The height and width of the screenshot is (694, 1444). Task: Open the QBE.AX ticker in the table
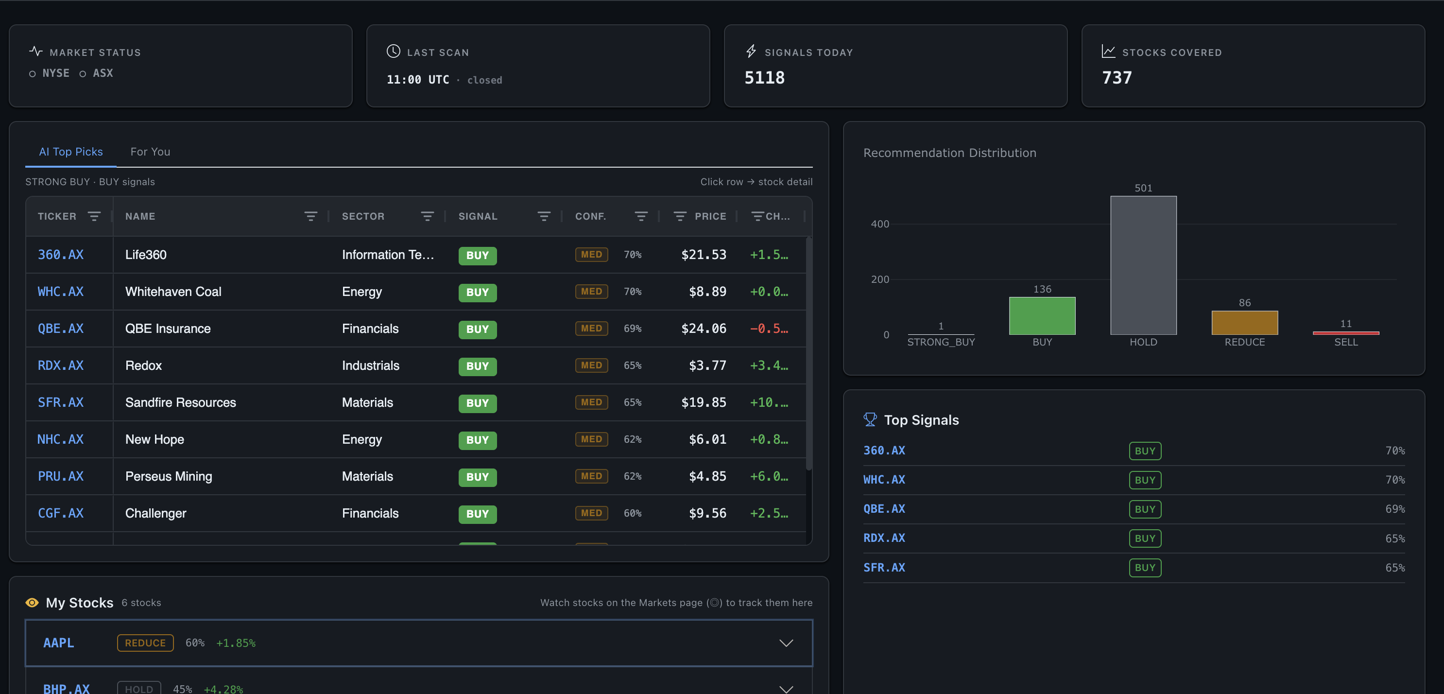[x=61, y=329]
